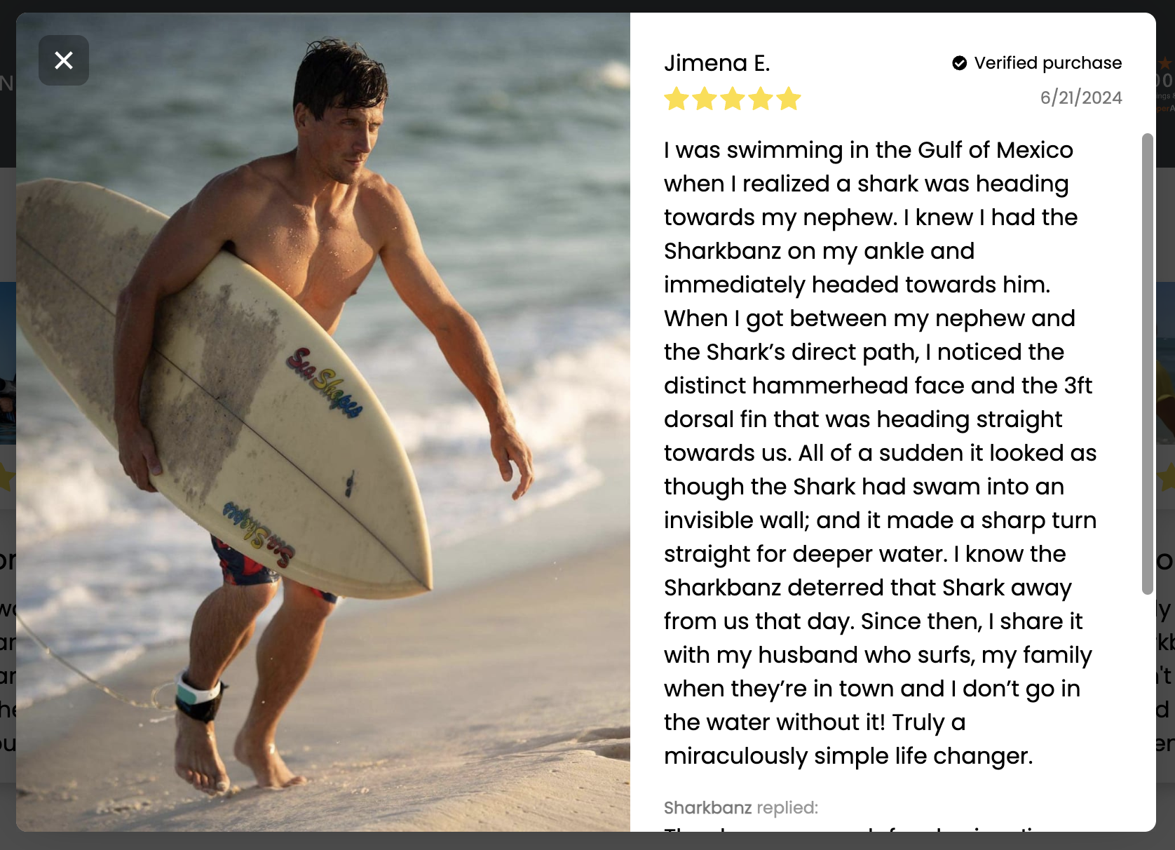Screen dimensions: 1175x850
Task: Click the Verified purchase label
Action: click(1047, 63)
